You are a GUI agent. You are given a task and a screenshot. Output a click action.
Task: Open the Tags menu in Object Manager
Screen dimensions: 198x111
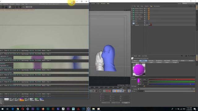[151, 6]
